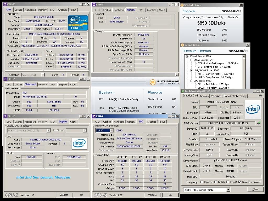Enable the OpenCL checkbox in GPU-Z

[202, 182]
